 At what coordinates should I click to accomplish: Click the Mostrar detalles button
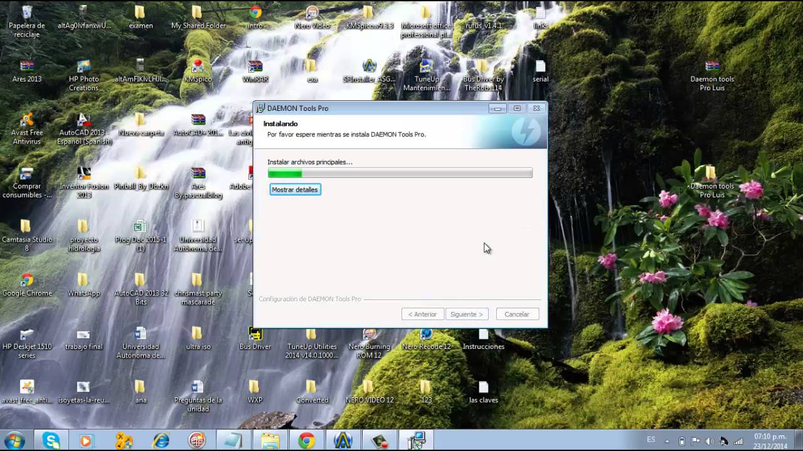295,189
